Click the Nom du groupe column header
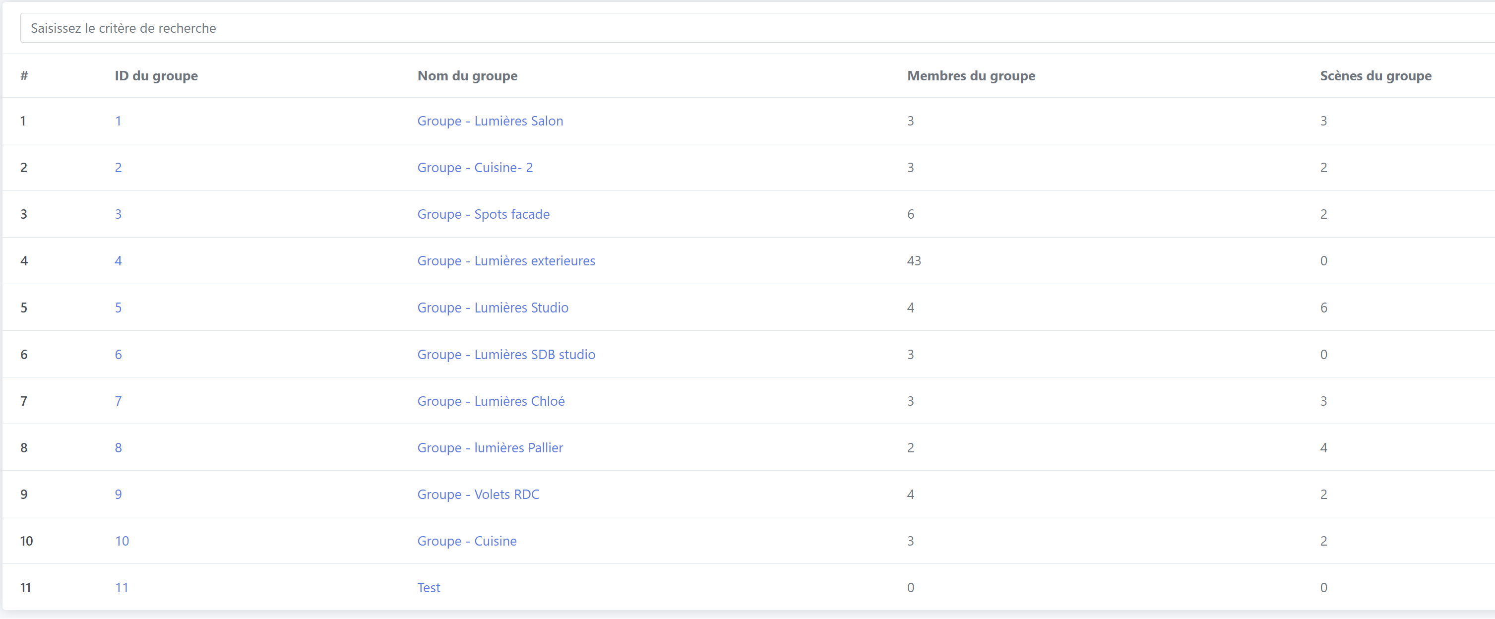 pyautogui.click(x=467, y=75)
